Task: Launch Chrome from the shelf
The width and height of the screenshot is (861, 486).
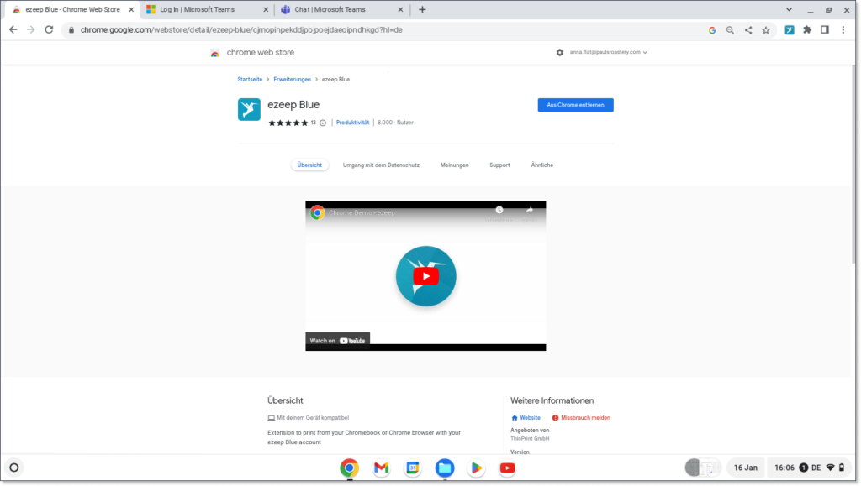Action: click(x=349, y=468)
